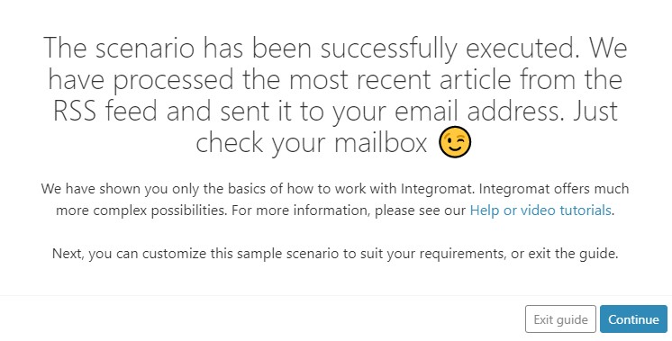
Task: Proceed with the blue Continue button
Action: [x=633, y=319]
